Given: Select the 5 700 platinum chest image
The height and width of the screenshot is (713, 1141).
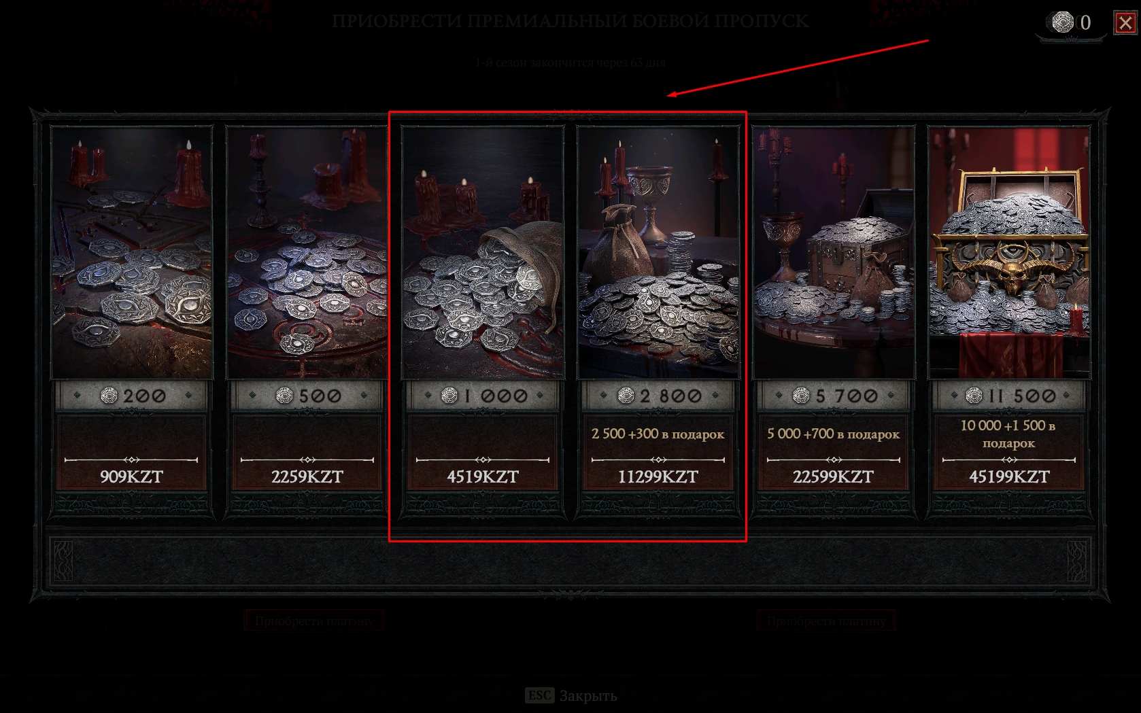Looking at the screenshot, I should tap(834, 252).
